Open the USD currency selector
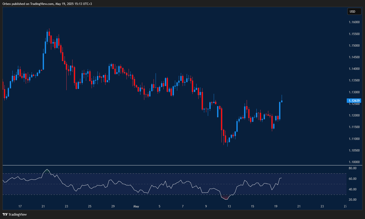The image size is (365, 219). tap(354, 11)
